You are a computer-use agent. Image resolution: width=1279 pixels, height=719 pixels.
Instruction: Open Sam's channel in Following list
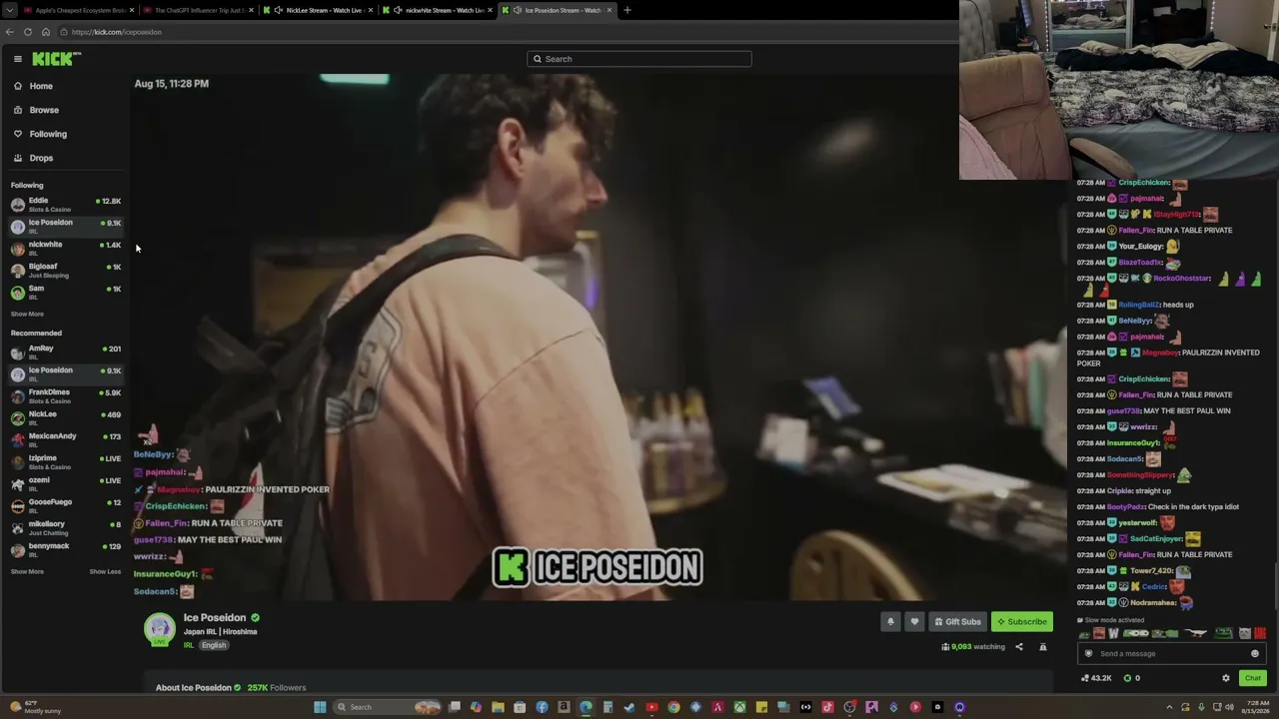65,293
